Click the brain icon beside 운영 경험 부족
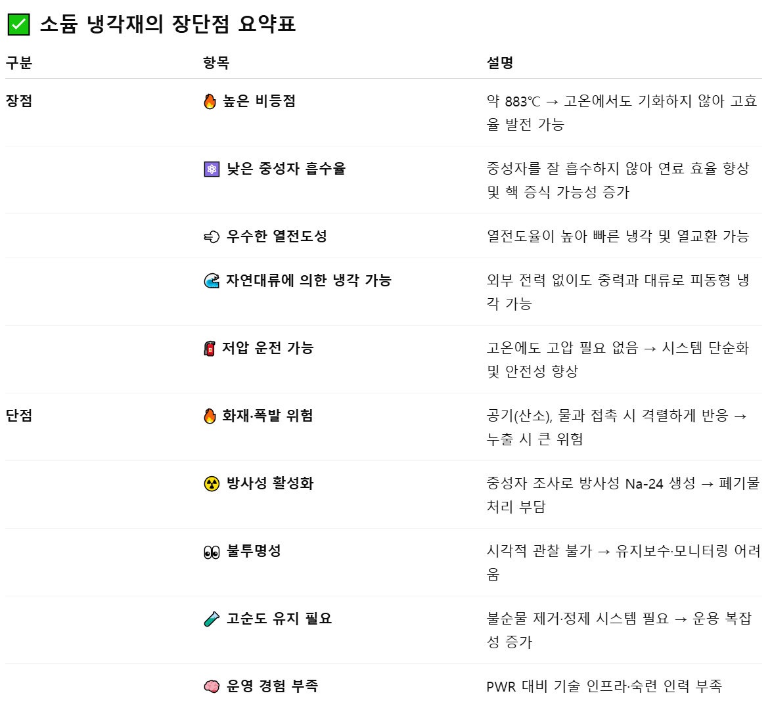 coord(212,687)
